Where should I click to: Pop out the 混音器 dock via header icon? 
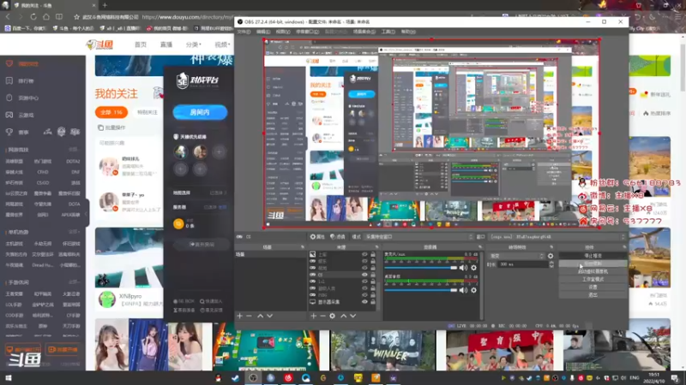point(480,247)
